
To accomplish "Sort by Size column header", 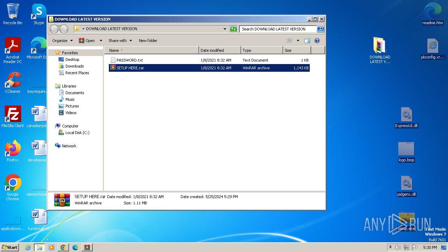I will coord(297,50).
